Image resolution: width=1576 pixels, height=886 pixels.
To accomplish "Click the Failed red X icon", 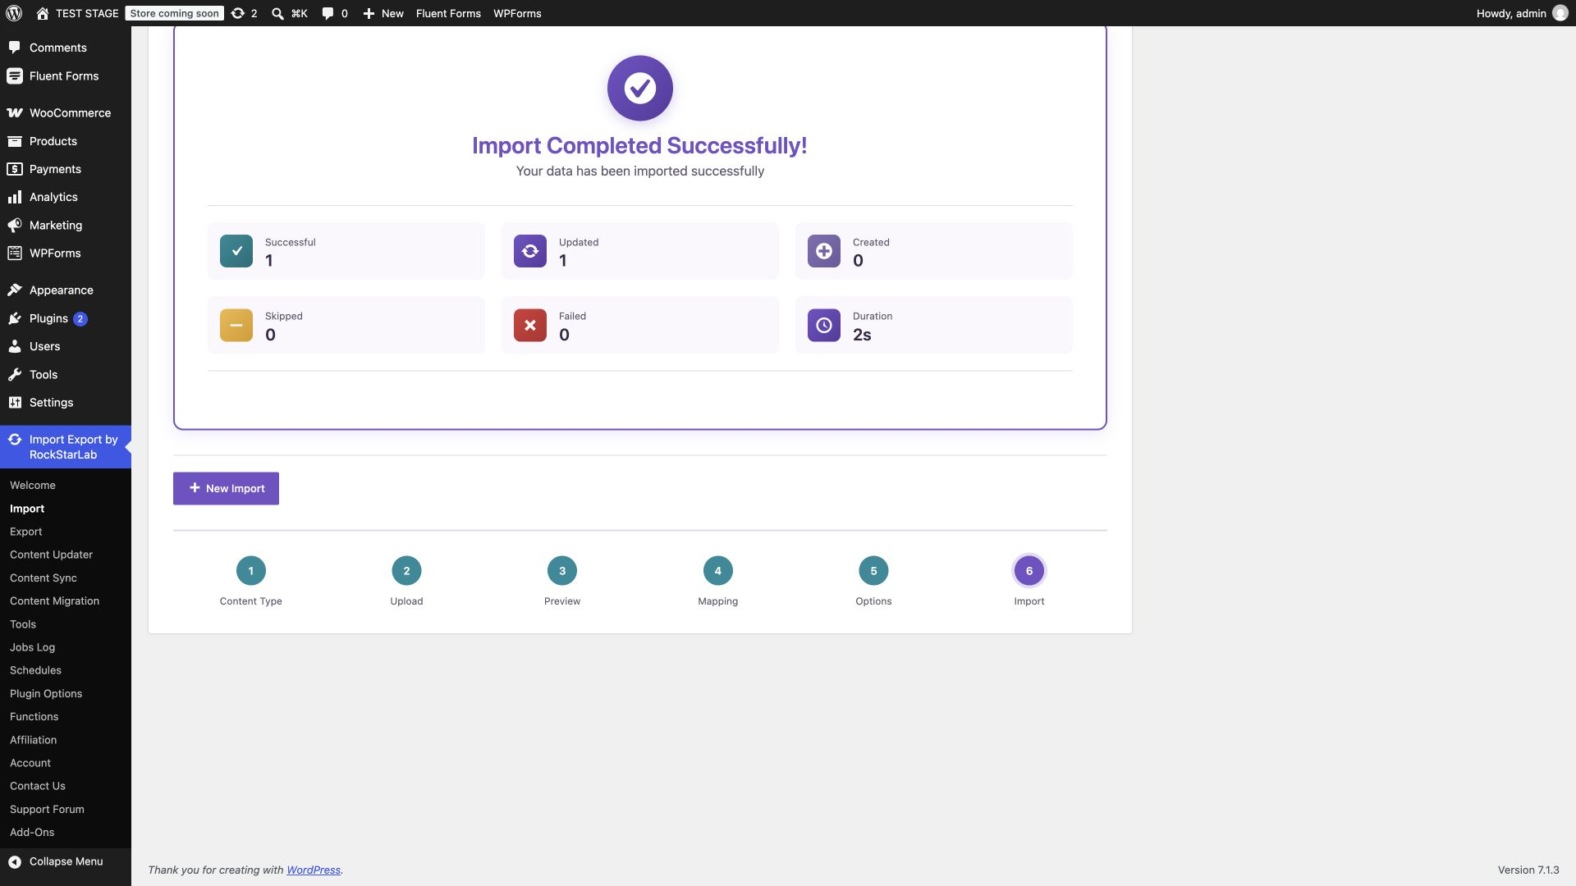I will [530, 325].
